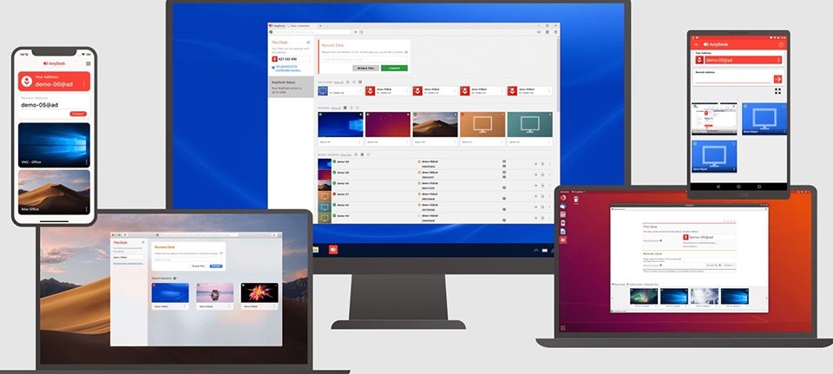Open the desert dune favorite on the monitor

click(x=435, y=124)
